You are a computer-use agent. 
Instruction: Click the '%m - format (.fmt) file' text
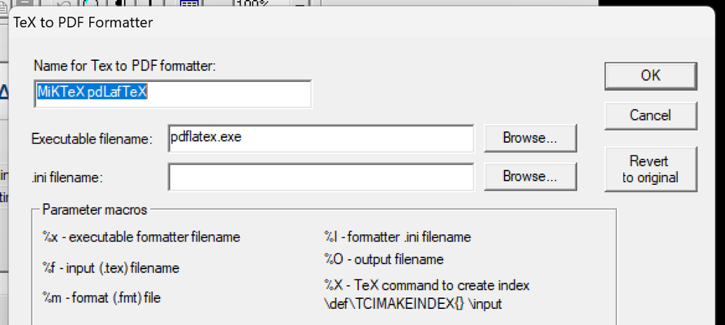pos(101,297)
